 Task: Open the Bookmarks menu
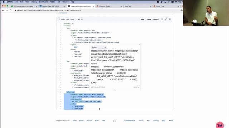(43, 2)
